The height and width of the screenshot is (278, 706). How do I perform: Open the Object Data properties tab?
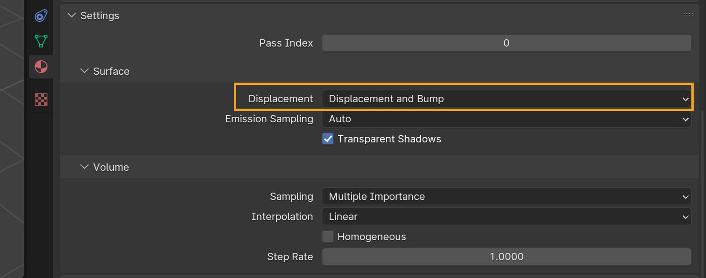41,41
